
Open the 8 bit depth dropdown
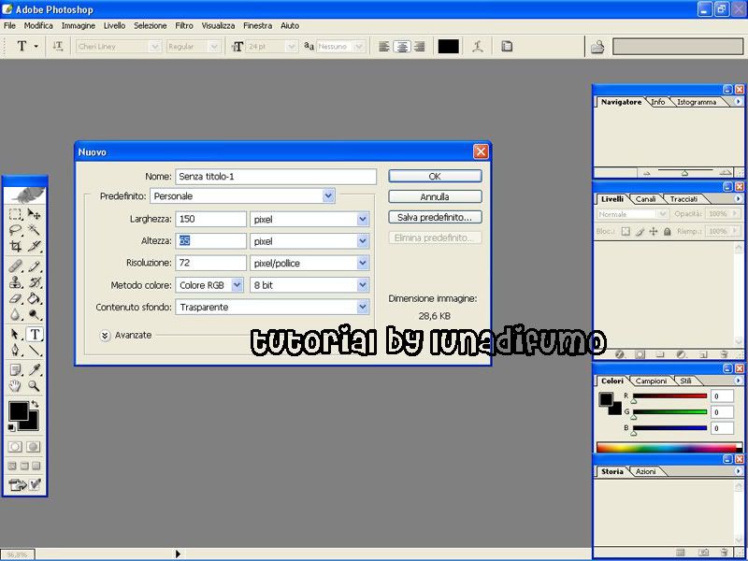[x=363, y=285]
